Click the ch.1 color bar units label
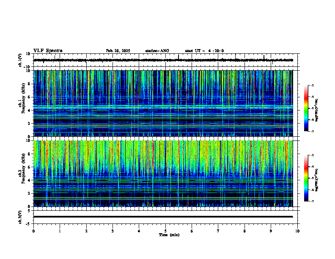The image size is (335, 259). pyautogui.click(x=317, y=110)
